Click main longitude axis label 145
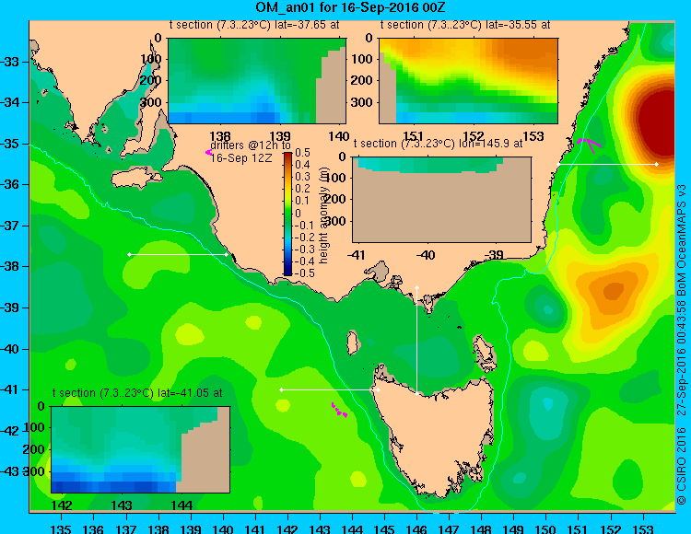 click(x=384, y=528)
